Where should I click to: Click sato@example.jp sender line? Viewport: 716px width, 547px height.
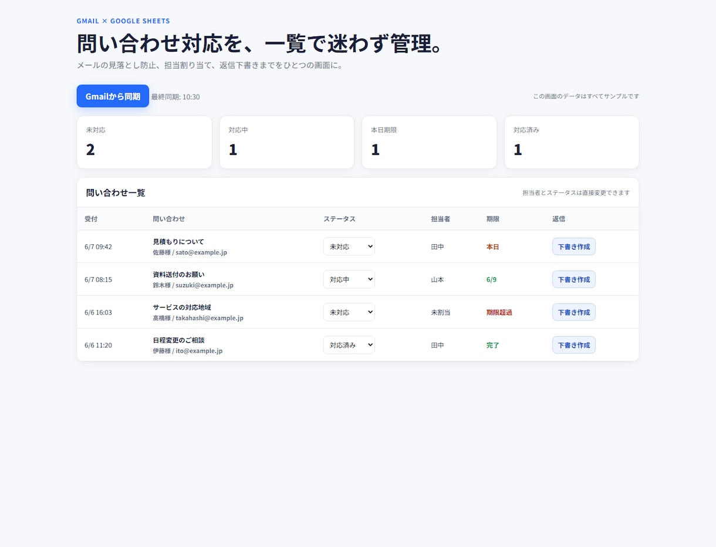click(x=190, y=252)
